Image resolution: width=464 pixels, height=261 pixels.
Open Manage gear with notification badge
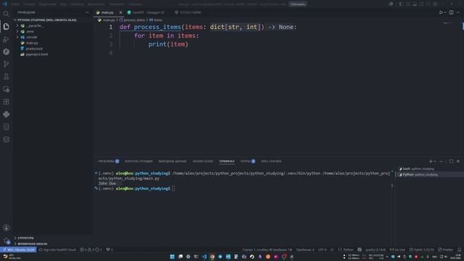pyautogui.click(x=7, y=241)
